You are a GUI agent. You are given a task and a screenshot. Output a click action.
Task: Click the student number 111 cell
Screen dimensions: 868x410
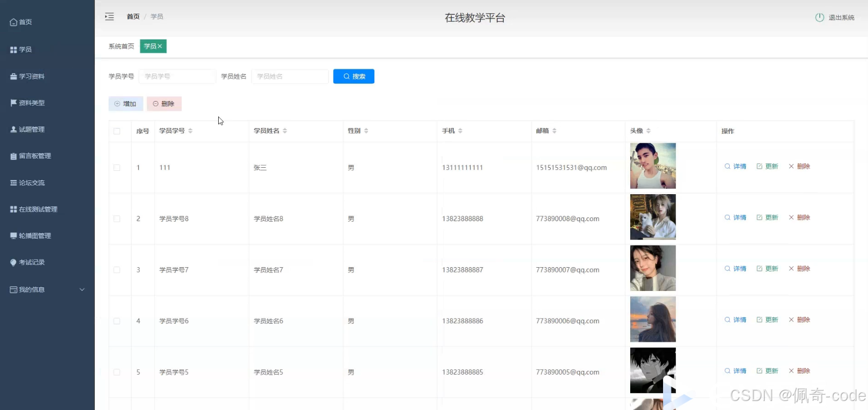[165, 168]
